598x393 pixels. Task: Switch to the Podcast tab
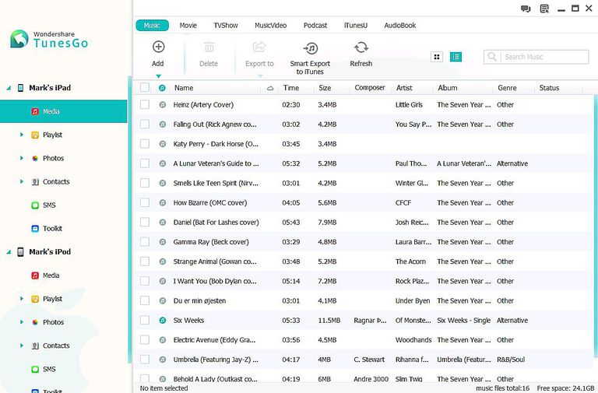(x=315, y=26)
